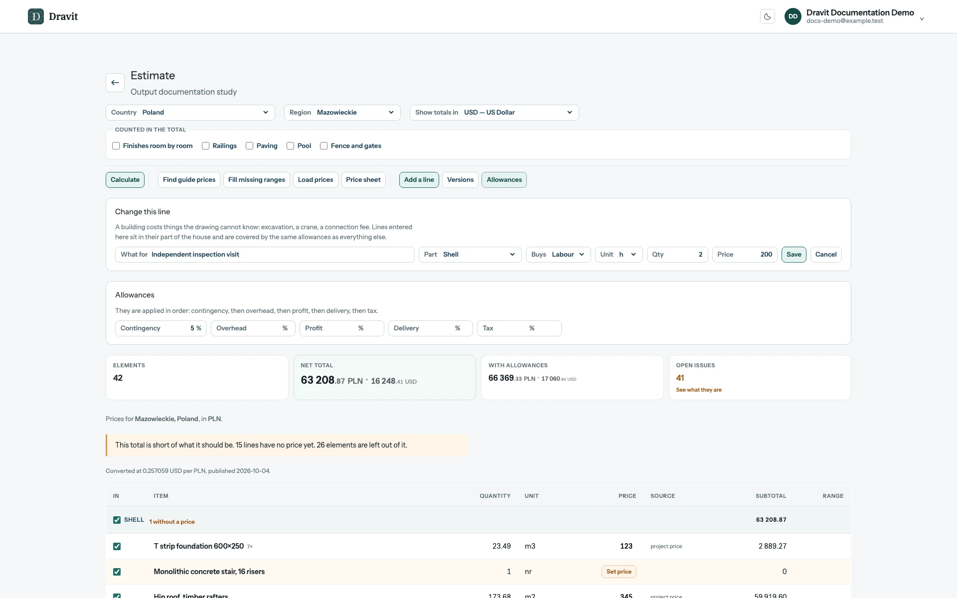Open the Region Mazowieckie dropdown
957x598 pixels.
coord(342,113)
